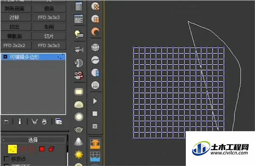The image size is (255, 166).
Task: Click the light bulb lister icon
Action: coord(79,34)
